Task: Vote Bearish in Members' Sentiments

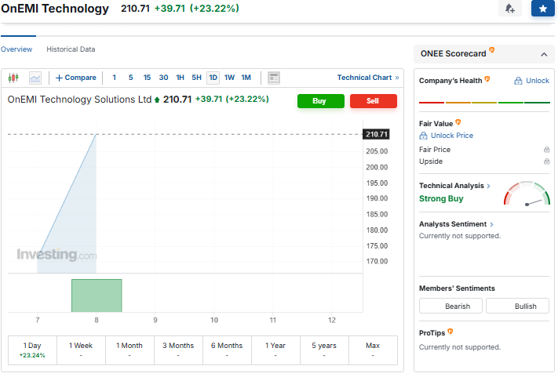Action: pyautogui.click(x=450, y=306)
